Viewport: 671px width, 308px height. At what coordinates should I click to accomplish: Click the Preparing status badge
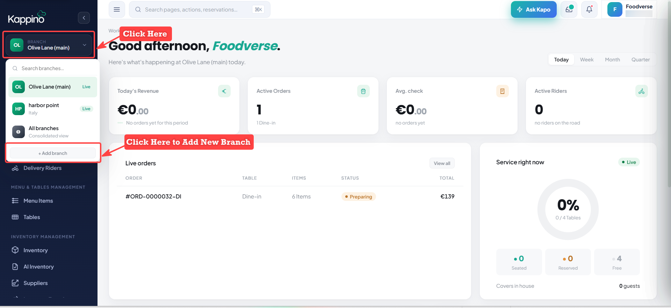click(x=359, y=197)
